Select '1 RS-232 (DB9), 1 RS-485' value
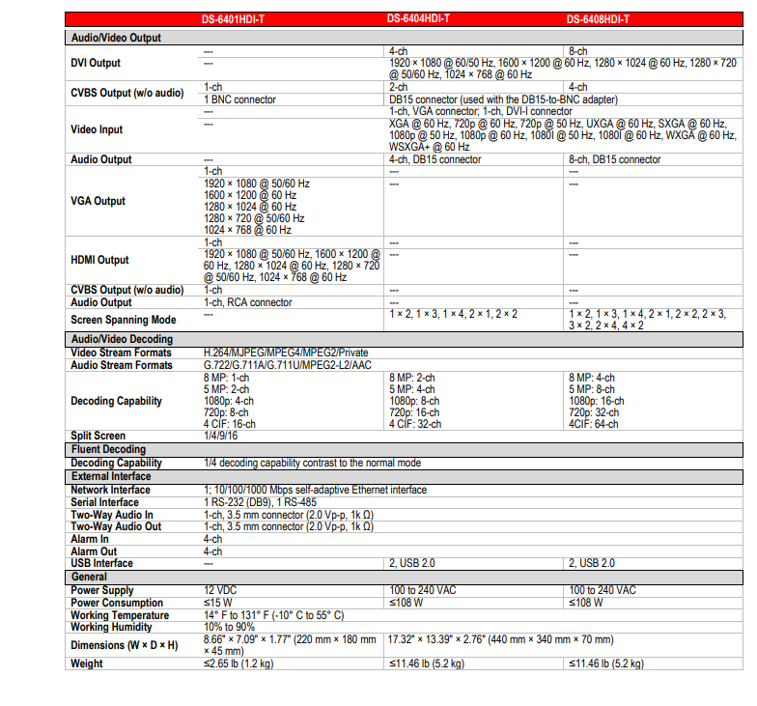Viewport: 757px width, 706px height. pos(260,502)
